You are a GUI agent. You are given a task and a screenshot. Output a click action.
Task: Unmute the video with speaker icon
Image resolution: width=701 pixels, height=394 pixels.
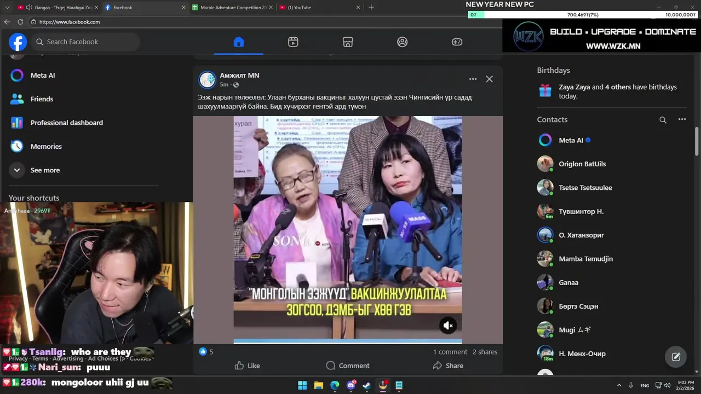(x=448, y=326)
